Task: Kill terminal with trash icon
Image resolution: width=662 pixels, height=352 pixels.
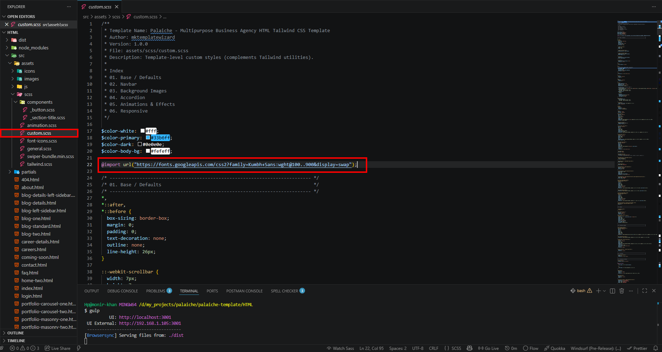Action: point(622,291)
